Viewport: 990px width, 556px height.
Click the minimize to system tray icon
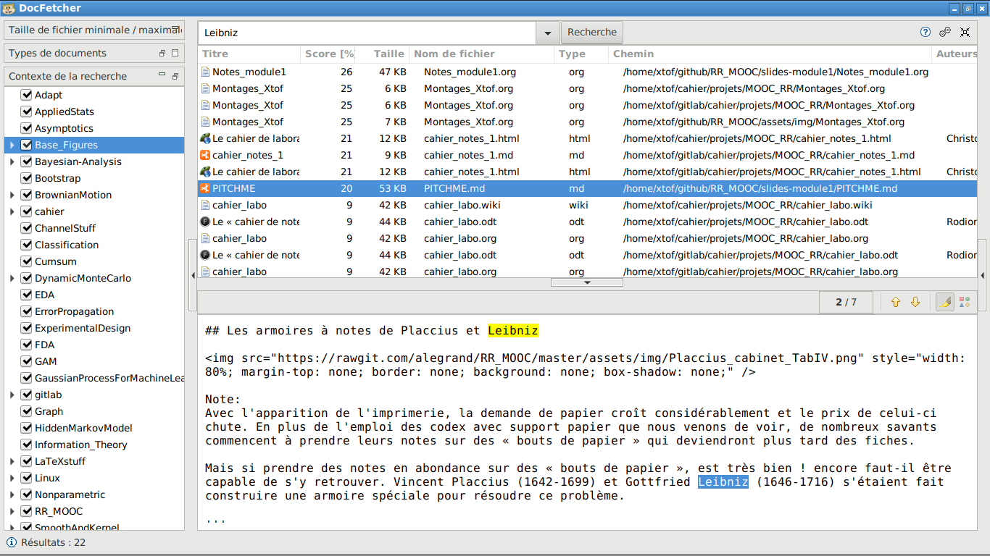coord(965,32)
